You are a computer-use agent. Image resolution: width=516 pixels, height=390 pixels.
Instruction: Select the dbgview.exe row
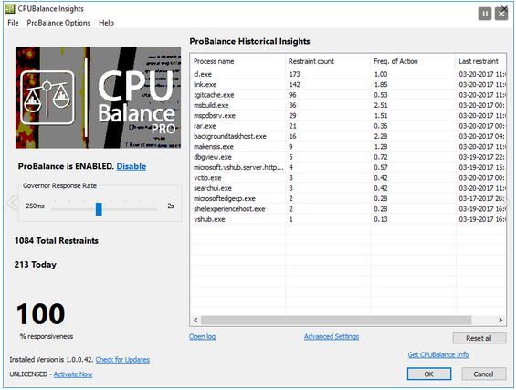tap(348, 157)
